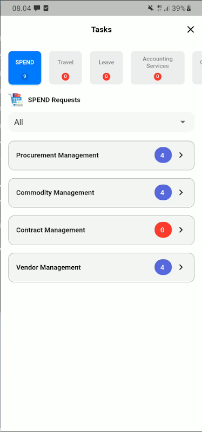
Task: Open the All filter dropdown
Action: (102, 122)
